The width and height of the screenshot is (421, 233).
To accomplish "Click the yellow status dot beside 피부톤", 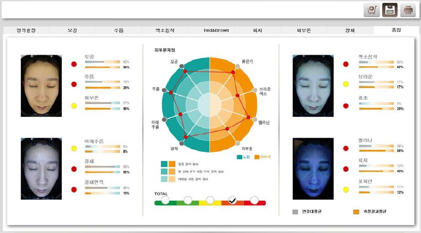I will (x=74, y=106).
